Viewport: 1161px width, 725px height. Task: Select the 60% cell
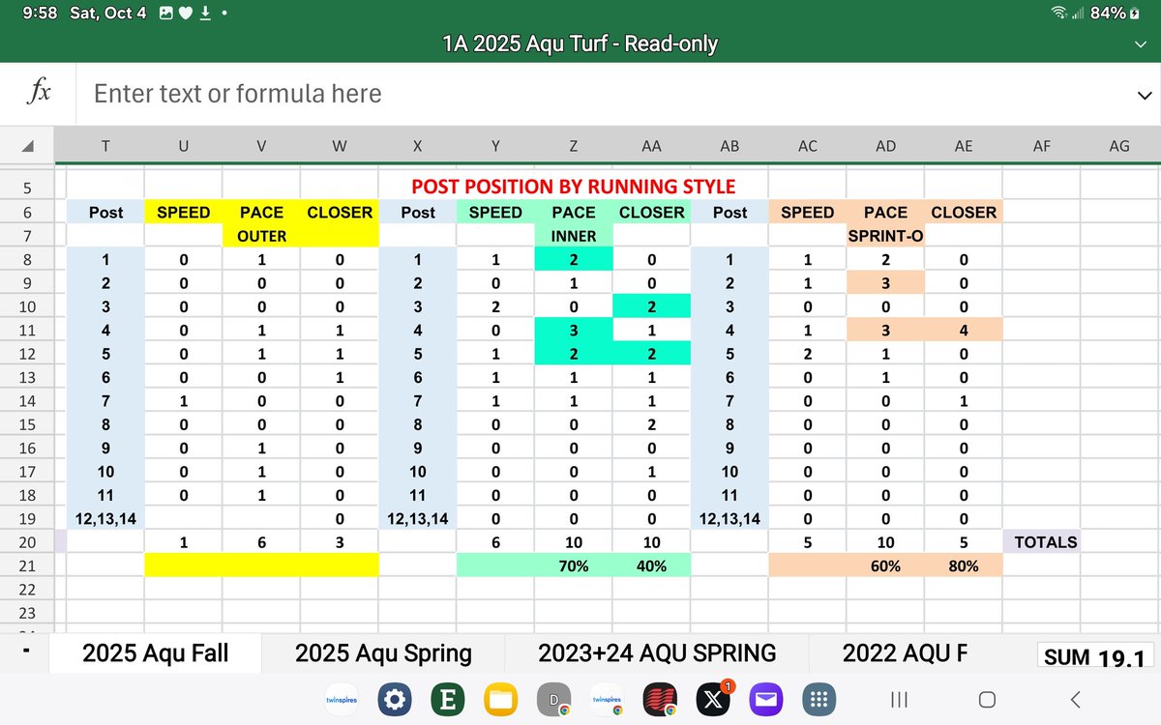(885, 566)
